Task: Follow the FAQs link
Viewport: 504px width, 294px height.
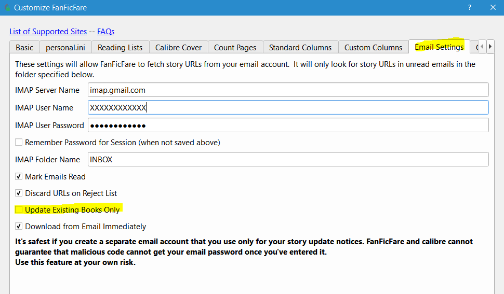Action: click(x=106, y=32)
